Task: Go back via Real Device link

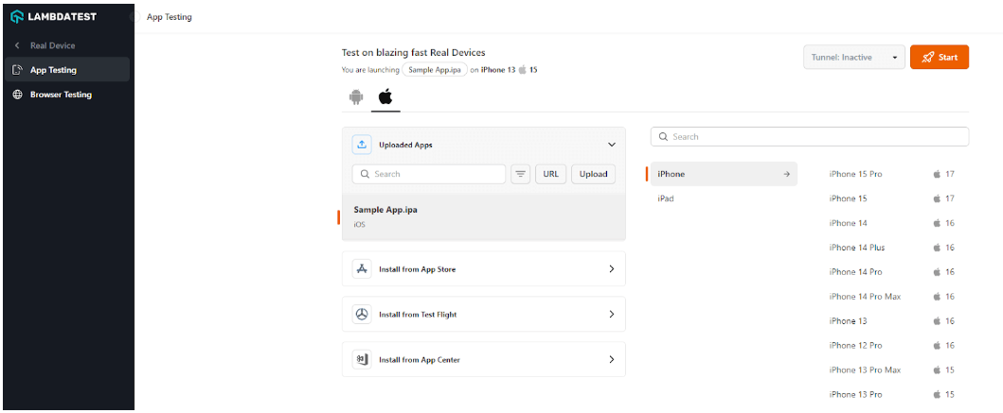Action: 52,45
